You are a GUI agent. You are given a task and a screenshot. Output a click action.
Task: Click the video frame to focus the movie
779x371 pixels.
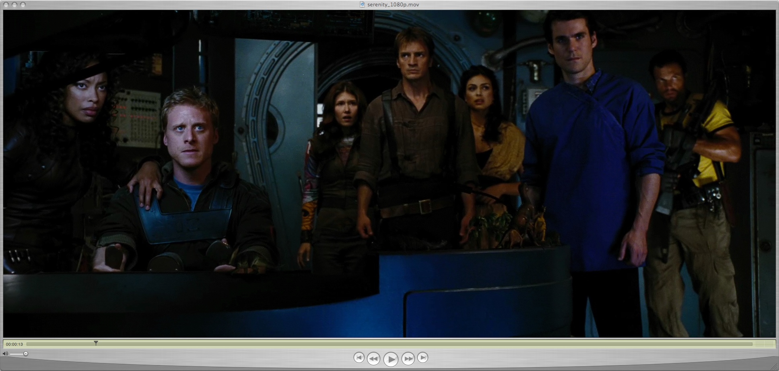pos(389,173)
